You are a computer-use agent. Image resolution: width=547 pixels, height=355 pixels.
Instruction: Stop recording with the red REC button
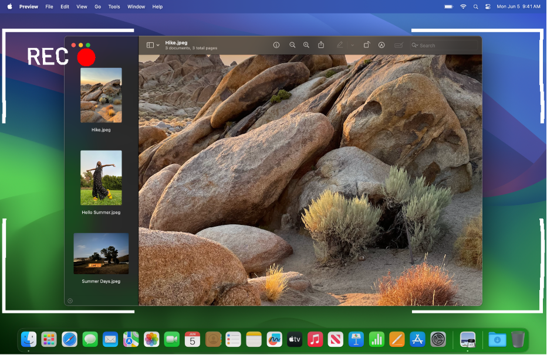pyautogui.click(x=86, y=57)
